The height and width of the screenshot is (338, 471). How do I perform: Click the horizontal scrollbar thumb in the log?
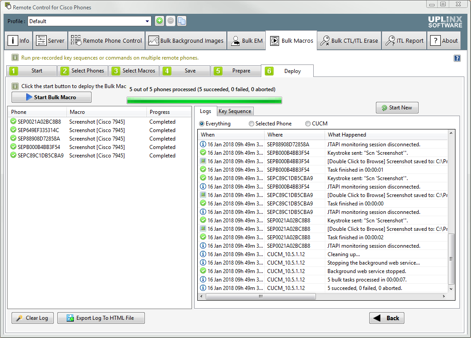(x=261, y=297)
